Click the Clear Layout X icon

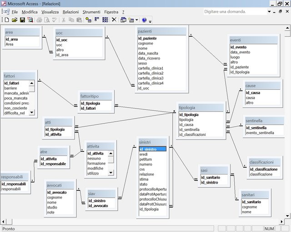pos(114,19)
